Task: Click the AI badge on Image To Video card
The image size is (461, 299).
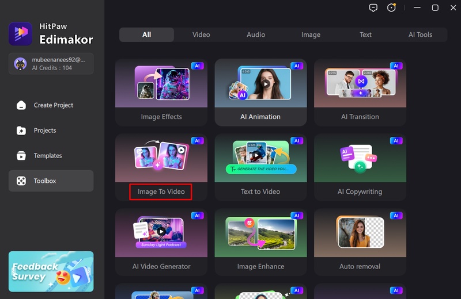Action: pyautogui.click(x=197, y=140)
